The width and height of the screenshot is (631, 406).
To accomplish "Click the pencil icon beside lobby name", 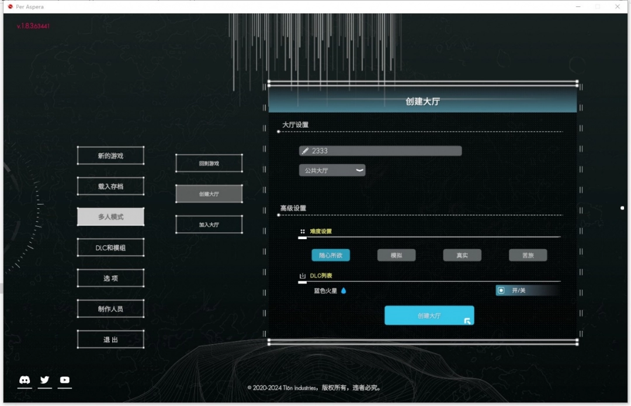I will click(305, 151).
